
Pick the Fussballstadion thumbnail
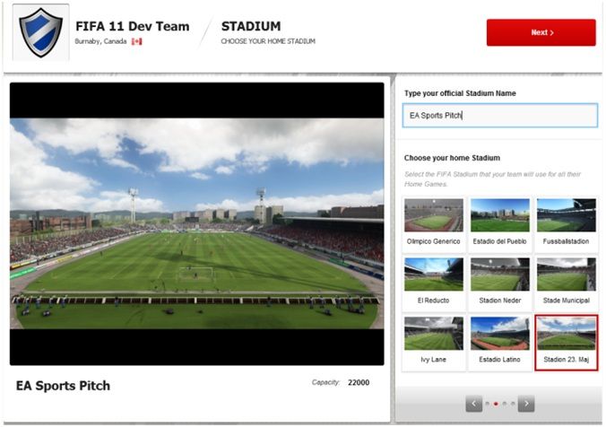566,222
